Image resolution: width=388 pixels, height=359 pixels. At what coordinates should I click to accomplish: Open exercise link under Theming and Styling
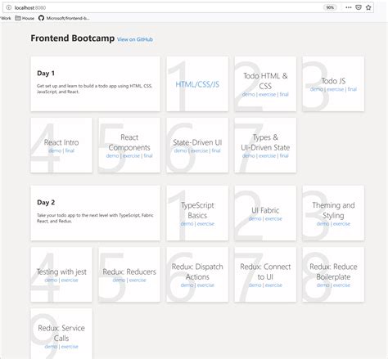tap(341, 224)
